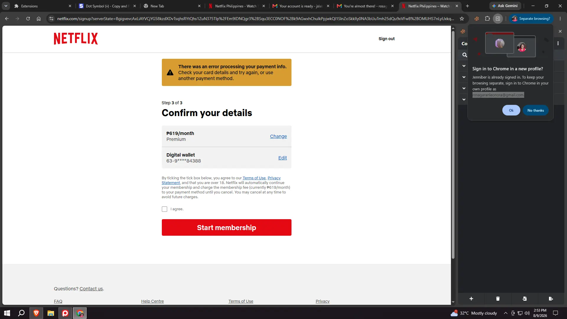The image size is (567, 319).
Task: Show hidden system tray icons
Action: tap(506, 313)
